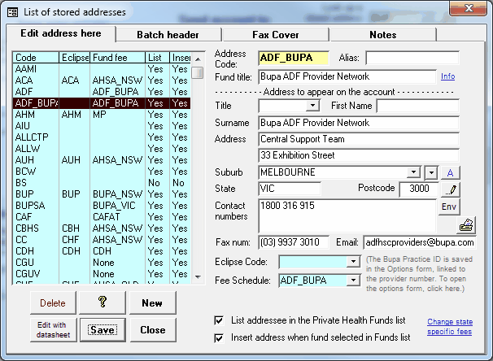
Task: Click the list scroll down arrow
Action: (x=198, y=277)
